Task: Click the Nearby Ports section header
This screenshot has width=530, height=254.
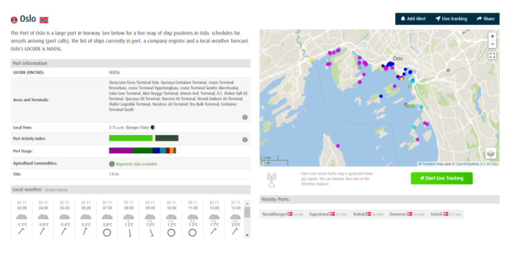Action: tap(379, 199)
